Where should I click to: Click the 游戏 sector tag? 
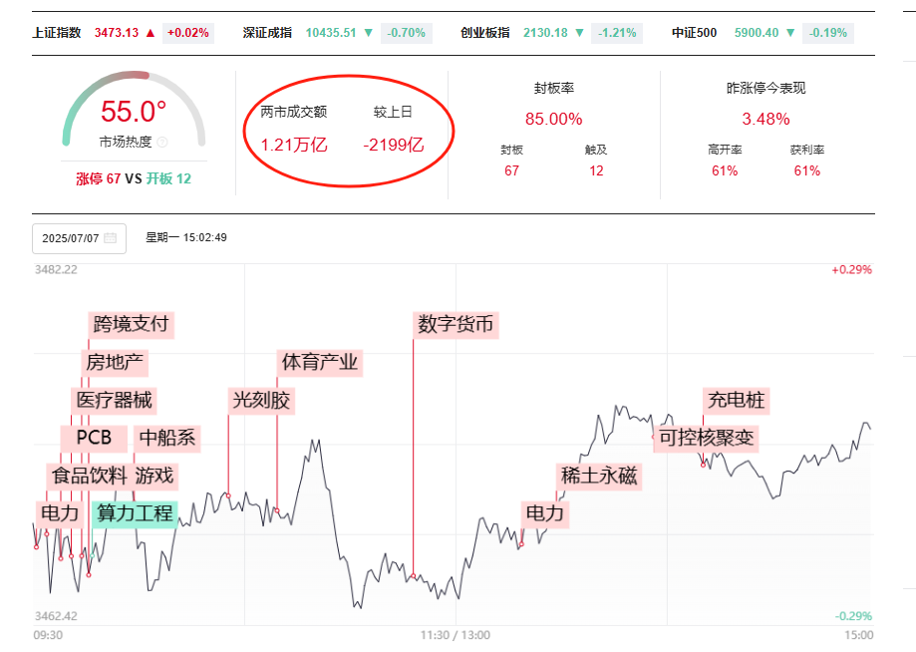tap(154, 476)
